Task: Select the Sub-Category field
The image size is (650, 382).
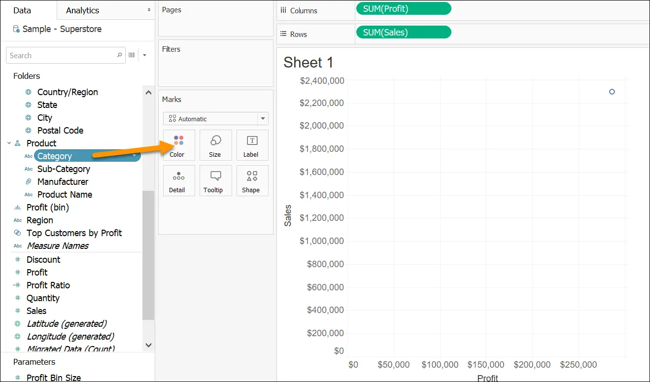Action: (64, 169)
